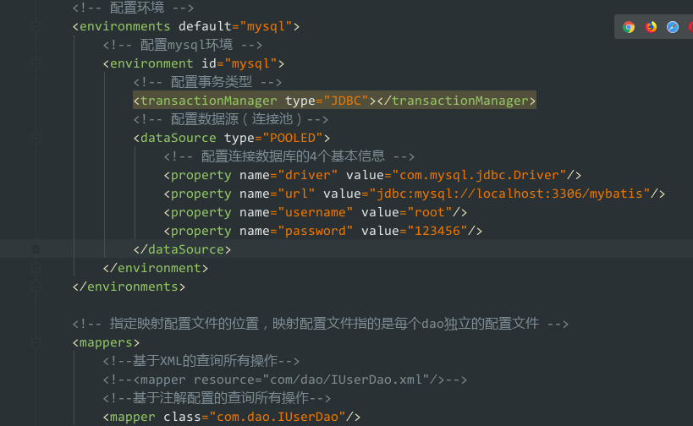693x426 pixels.
Task: Open preview in Safari browser icon
Action: click(x=673, y=27)
